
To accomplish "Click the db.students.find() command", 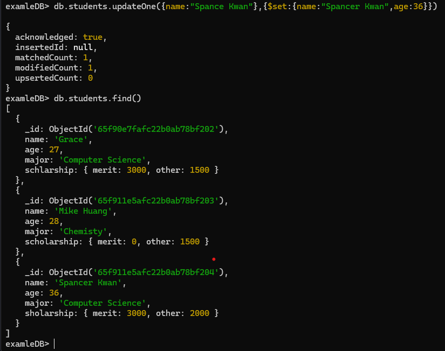I will click(x=97, y=99).
